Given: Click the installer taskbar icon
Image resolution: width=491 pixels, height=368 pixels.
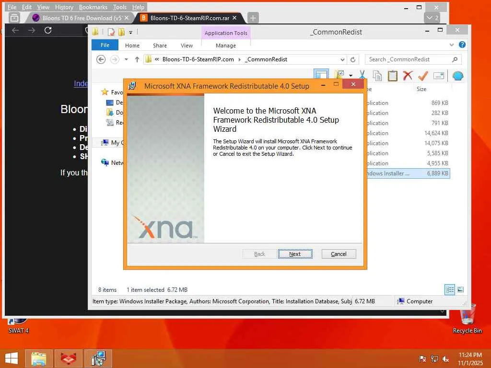Looking at the screenshot, I should pos(98,358).
